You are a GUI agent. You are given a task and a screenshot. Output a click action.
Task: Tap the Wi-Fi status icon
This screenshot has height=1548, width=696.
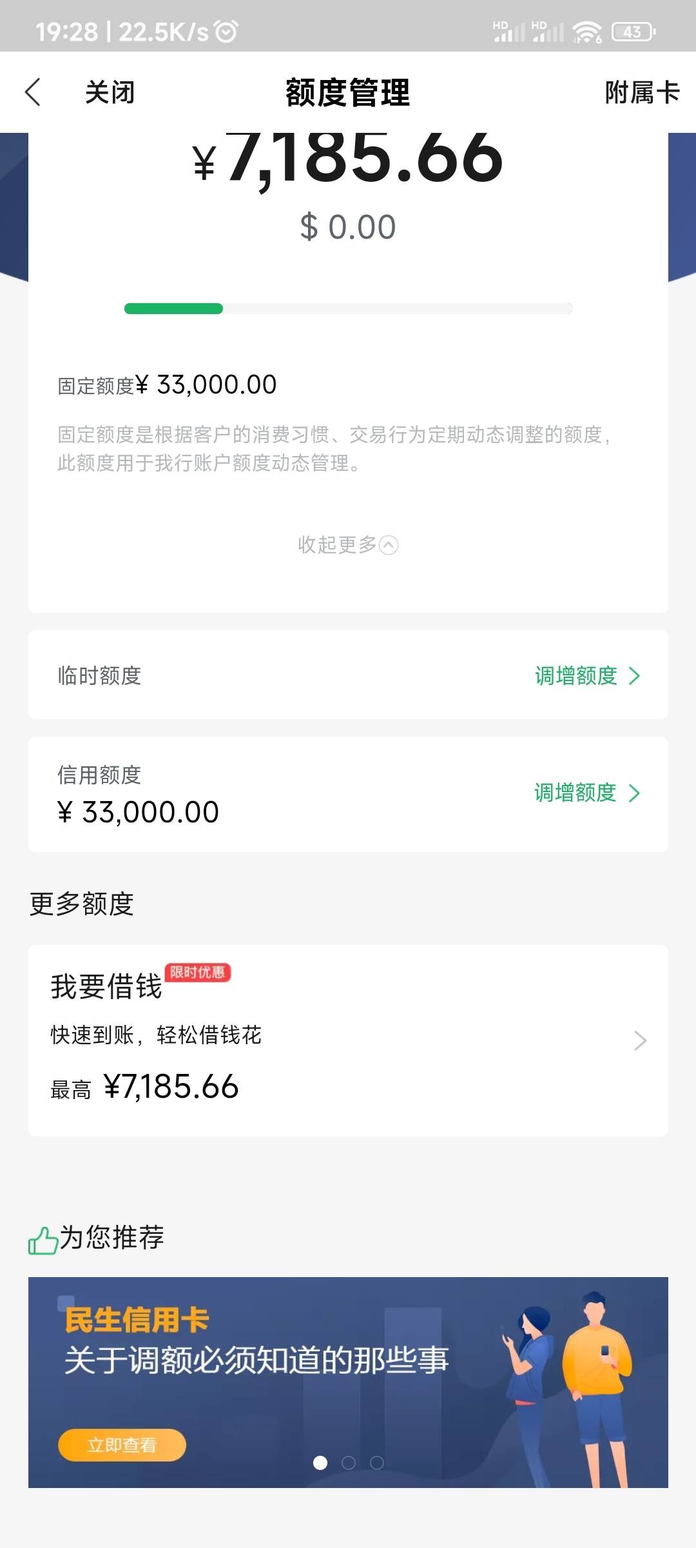[586, 32]
